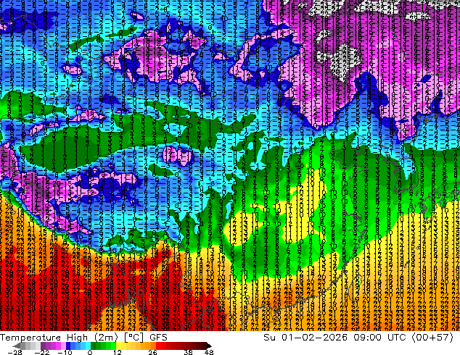Click the '-10' legend label
The image size is (460, 355).
pos(65,352)
